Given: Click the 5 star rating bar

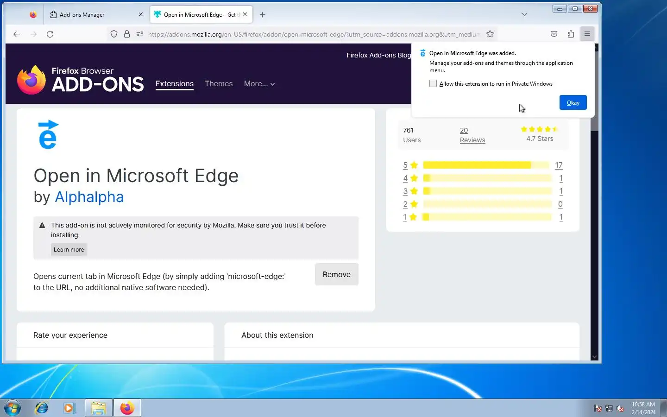Looking at the screenshot, I should pos(486,165).
